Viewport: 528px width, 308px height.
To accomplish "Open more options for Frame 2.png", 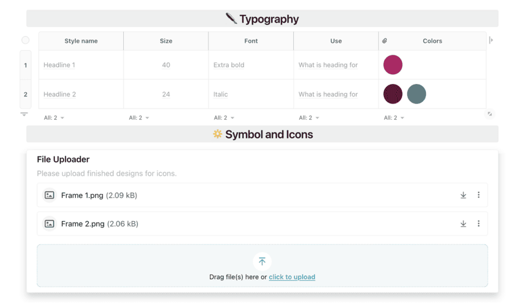I will click(478, 224).
